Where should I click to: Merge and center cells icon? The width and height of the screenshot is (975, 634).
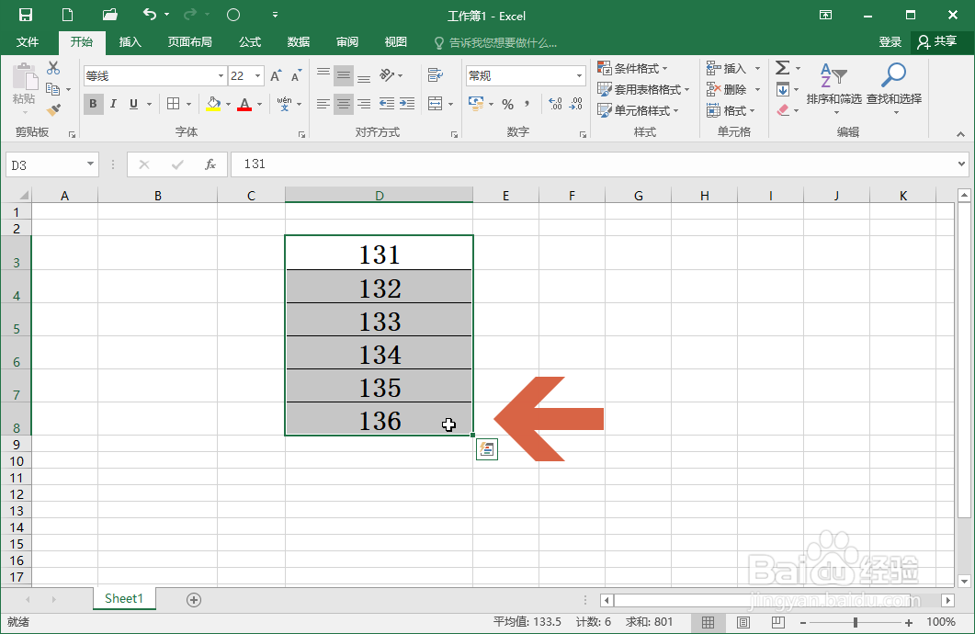(x=436, y=104)
